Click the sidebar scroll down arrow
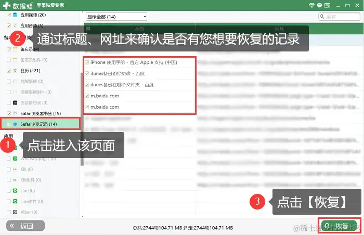This screenshot has width=364, height=235. point(82,216)
